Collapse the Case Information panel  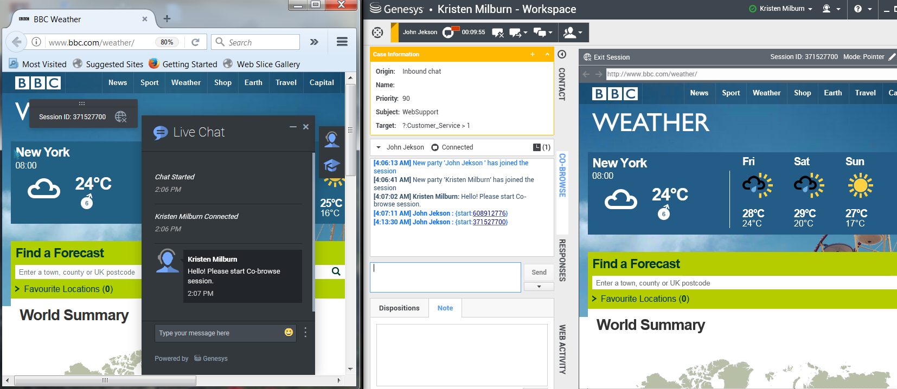547,54
